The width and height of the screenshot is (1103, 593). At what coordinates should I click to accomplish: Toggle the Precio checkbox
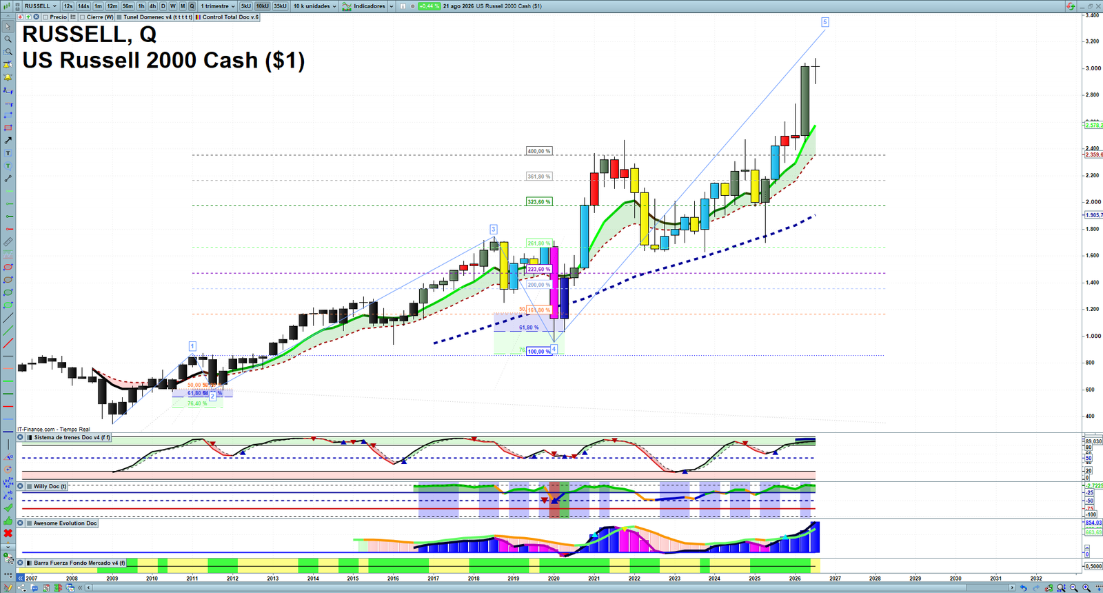point(45,17)
